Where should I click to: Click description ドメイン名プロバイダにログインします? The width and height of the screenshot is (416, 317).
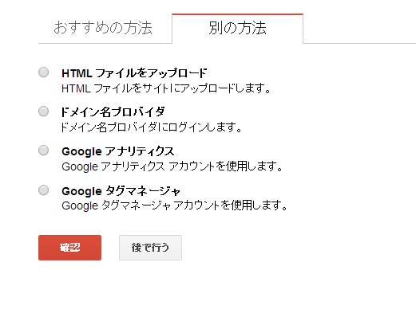click(x=151, y=127)
